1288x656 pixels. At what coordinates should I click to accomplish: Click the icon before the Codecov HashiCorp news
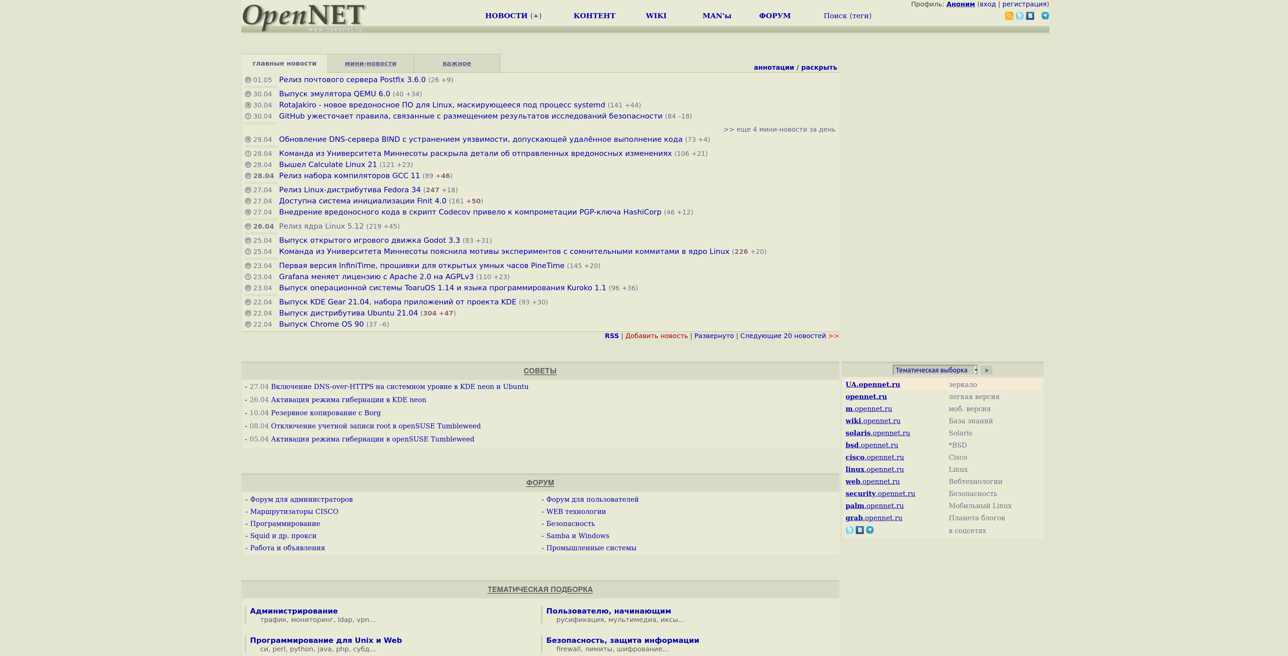pos(248,212)
